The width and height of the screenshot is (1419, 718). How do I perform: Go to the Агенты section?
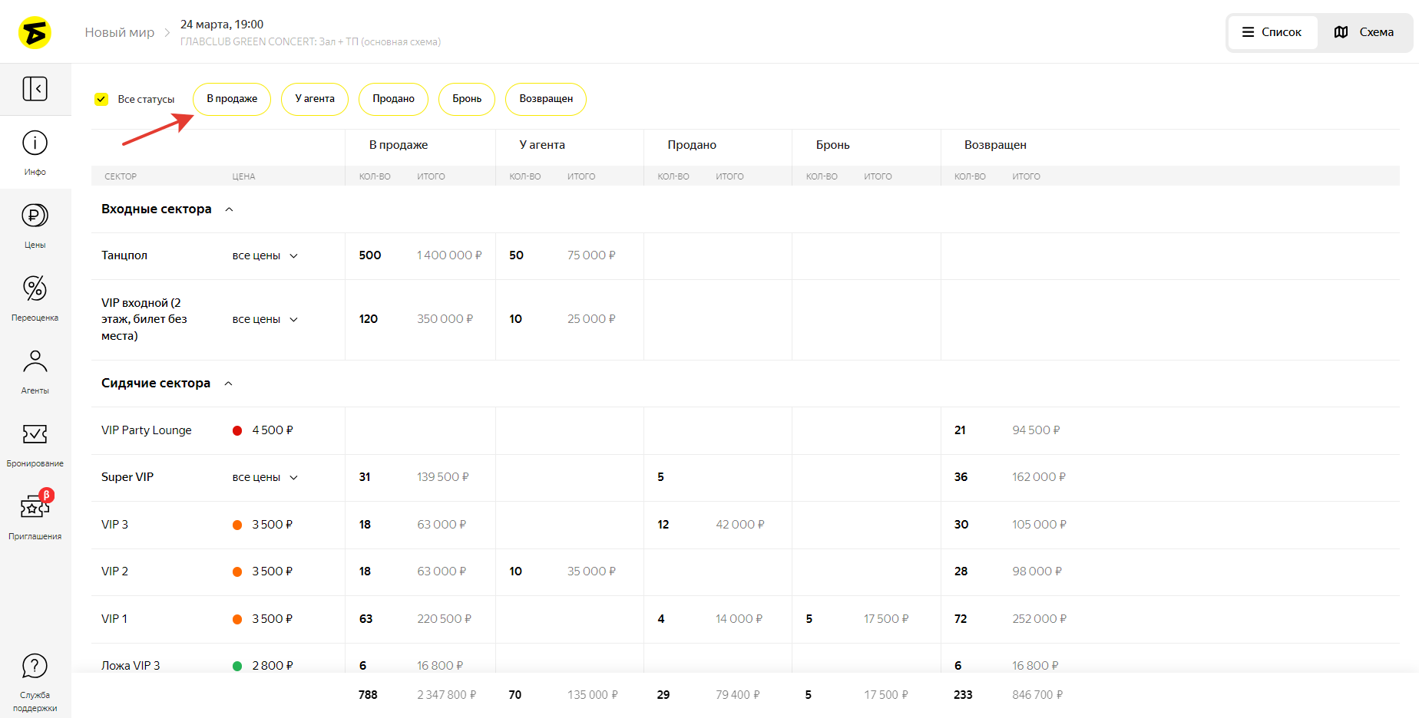(35, 371)
